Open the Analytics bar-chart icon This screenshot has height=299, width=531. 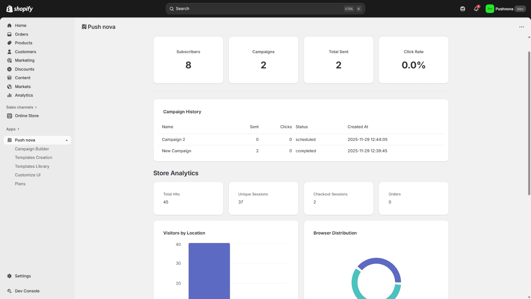pyautogui.click(x=9, y=95)
